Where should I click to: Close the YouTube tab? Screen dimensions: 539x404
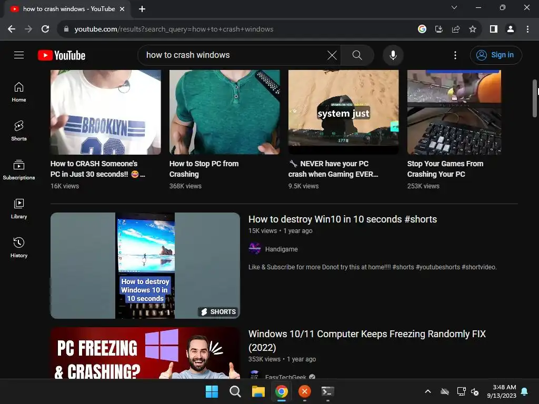coord(122,9)
